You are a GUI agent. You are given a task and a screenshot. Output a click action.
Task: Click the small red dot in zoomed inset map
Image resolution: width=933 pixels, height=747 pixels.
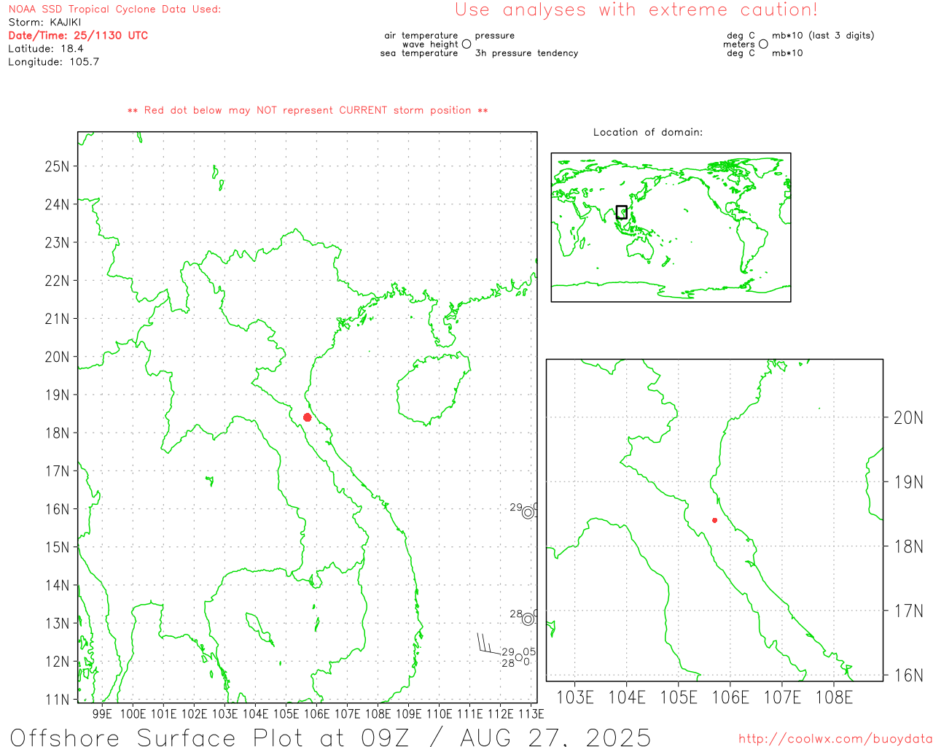pyautogui.click(x=714, y=520)
